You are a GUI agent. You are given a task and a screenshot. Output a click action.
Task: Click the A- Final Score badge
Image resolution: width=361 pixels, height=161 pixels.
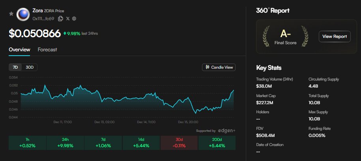point(286,36)
